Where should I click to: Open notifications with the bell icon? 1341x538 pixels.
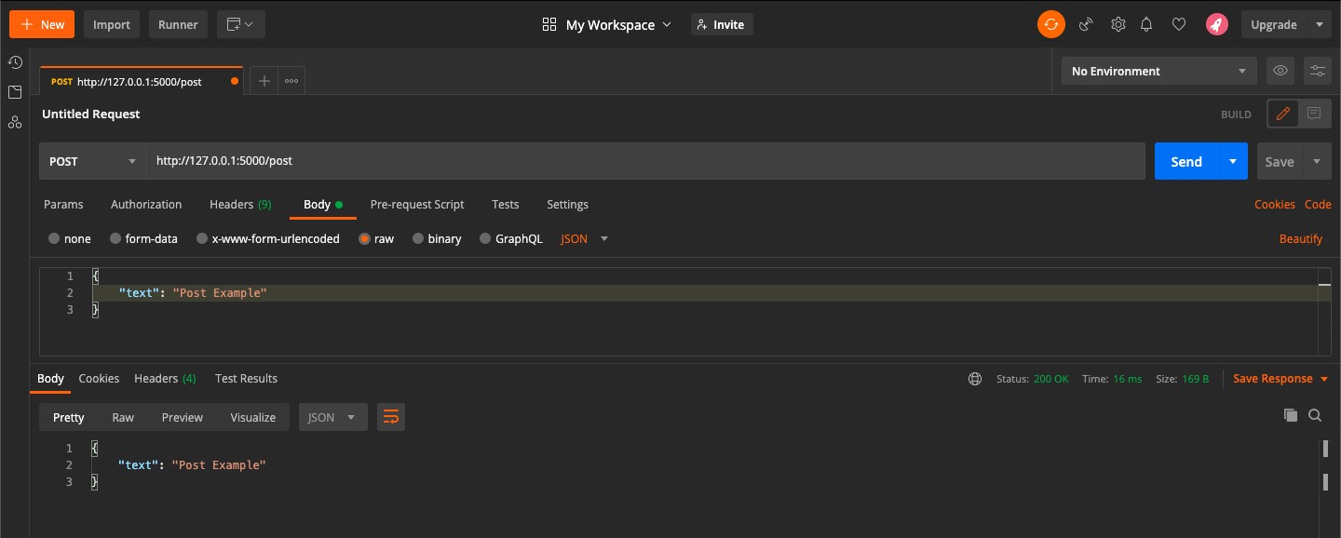(x=1146, y=24)
